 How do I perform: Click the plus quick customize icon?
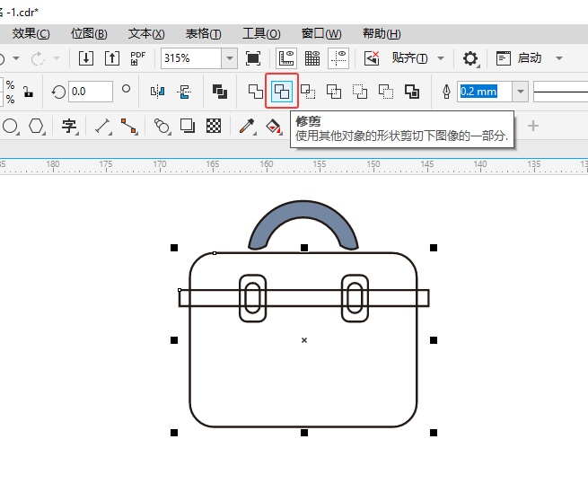coord(533,126)
